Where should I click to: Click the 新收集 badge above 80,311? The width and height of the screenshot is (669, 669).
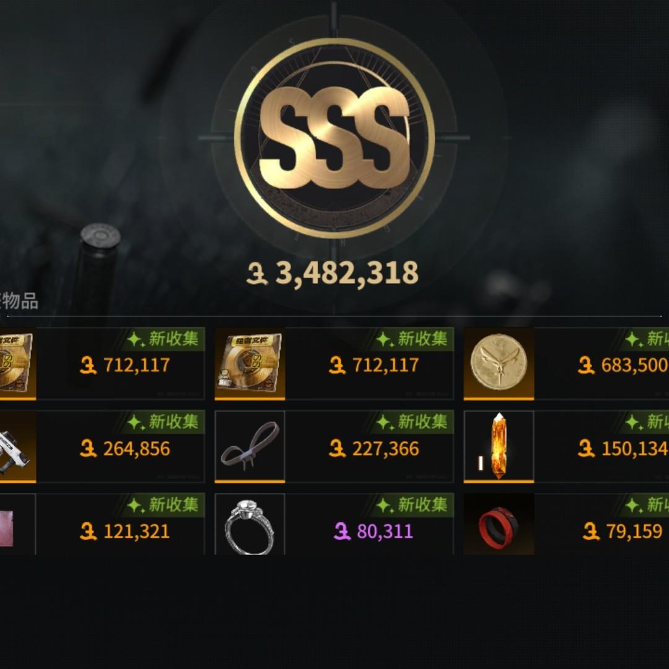(x=411, y=505)
